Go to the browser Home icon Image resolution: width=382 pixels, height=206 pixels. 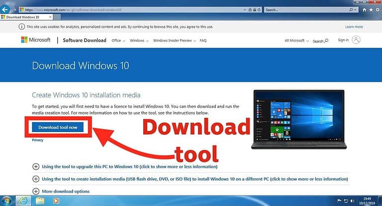(365, 10)
